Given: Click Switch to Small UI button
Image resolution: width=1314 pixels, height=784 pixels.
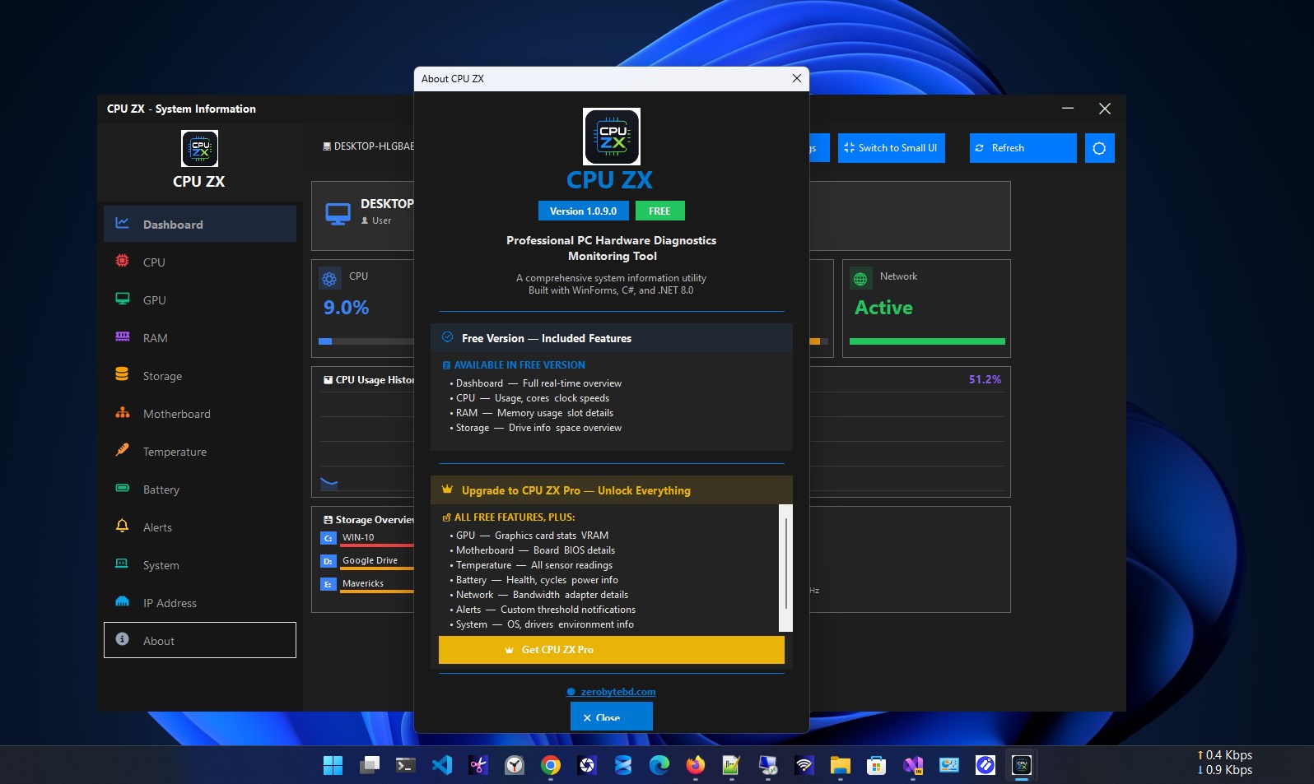Looking at the screenshot, I should coord(892,148).
